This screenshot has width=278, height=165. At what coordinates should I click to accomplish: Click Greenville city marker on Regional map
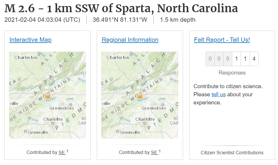pos(117,131)
